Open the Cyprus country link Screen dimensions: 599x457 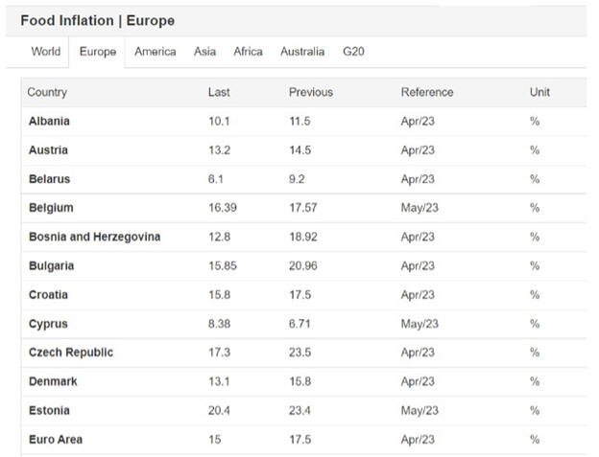(x=48, y=324)
